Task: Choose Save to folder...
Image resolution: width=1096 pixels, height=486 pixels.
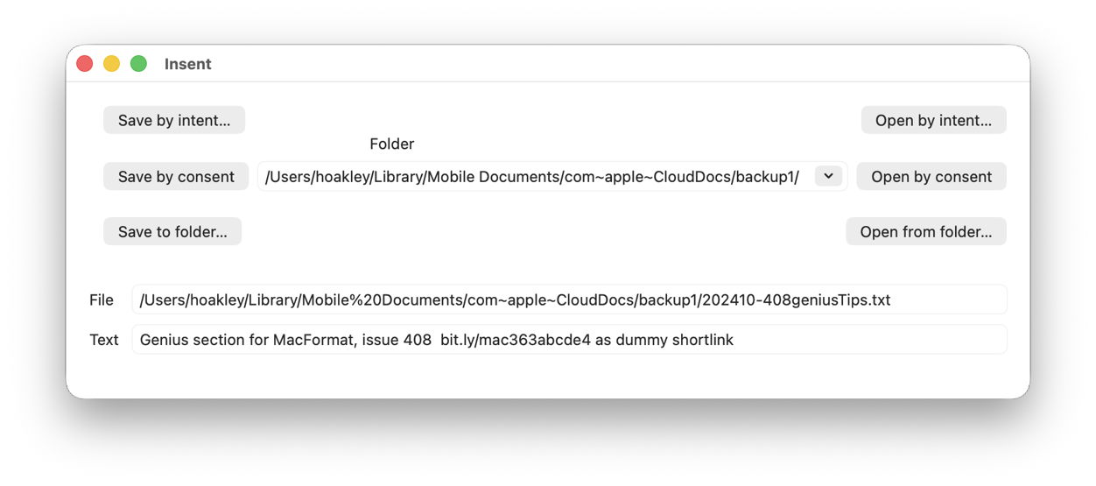Action: click(172, 232)
